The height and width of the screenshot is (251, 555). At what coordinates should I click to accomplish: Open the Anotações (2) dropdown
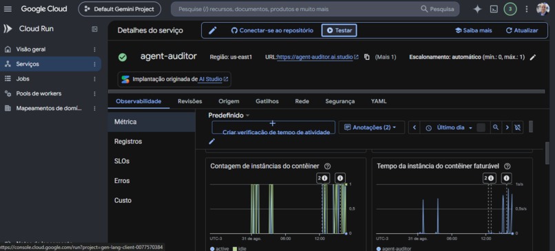(371, 127)
